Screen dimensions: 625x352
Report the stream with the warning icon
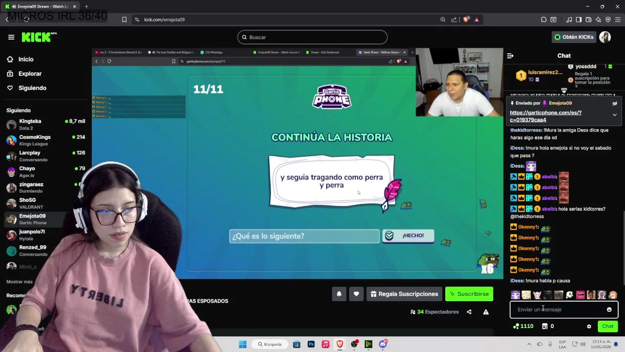tap(486, 312)
